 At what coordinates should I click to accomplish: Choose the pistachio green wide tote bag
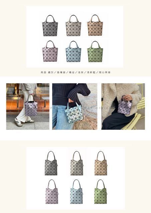pyautogui.click(x=95, y=52)
